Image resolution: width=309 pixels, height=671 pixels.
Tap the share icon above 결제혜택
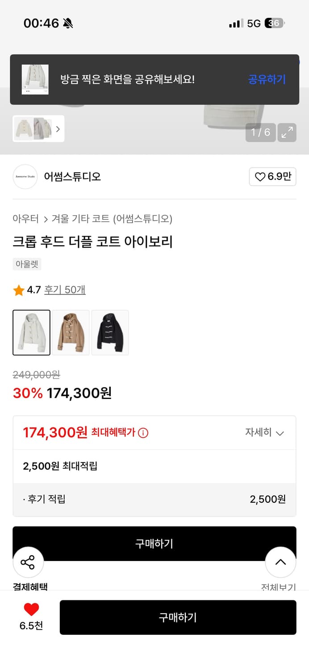click(28, 562)
